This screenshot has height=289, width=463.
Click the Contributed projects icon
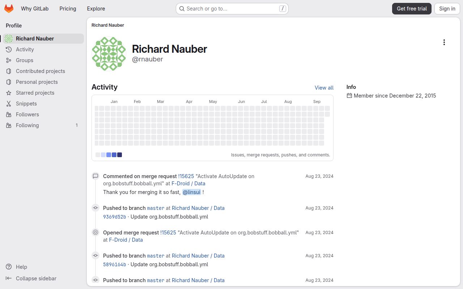tap(9, 71)
